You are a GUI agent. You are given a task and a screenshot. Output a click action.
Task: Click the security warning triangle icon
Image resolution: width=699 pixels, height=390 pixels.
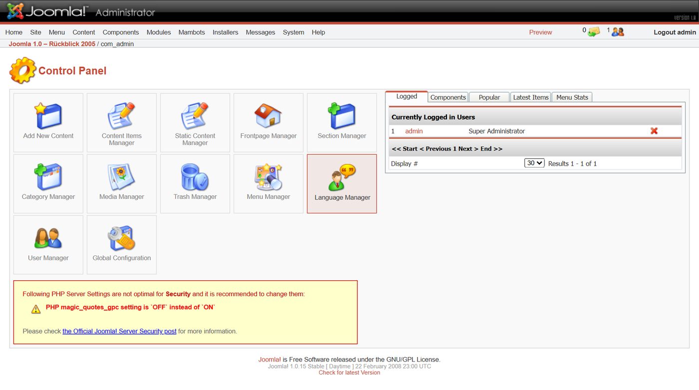click(x=36, y=309)
